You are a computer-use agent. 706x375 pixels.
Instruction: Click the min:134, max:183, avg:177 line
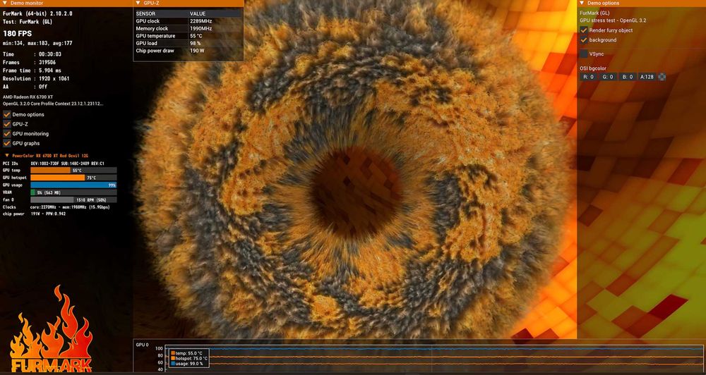[37, 44]
